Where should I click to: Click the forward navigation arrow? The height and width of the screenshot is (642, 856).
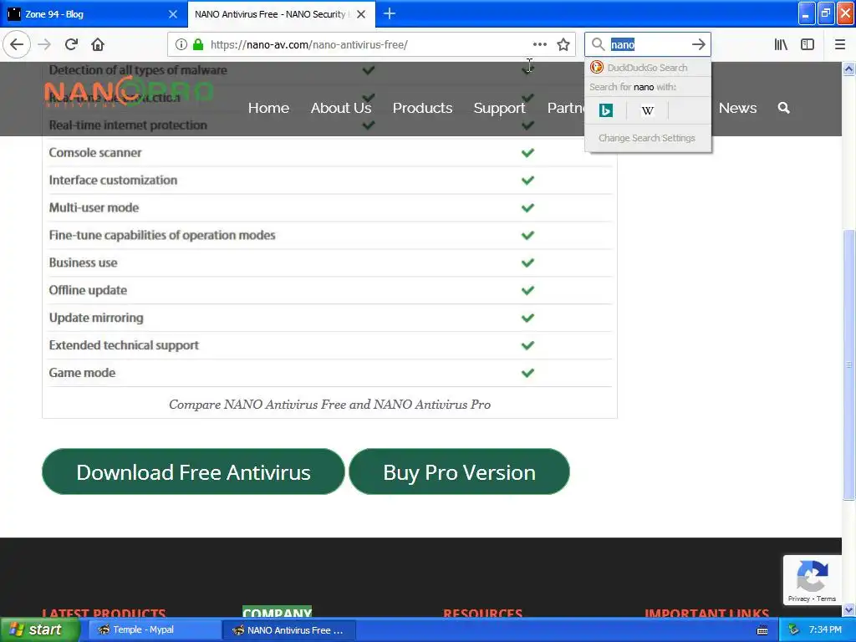(44, 44)
